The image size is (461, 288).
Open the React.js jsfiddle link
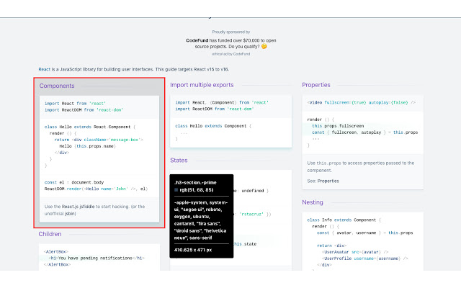point(78,207)
